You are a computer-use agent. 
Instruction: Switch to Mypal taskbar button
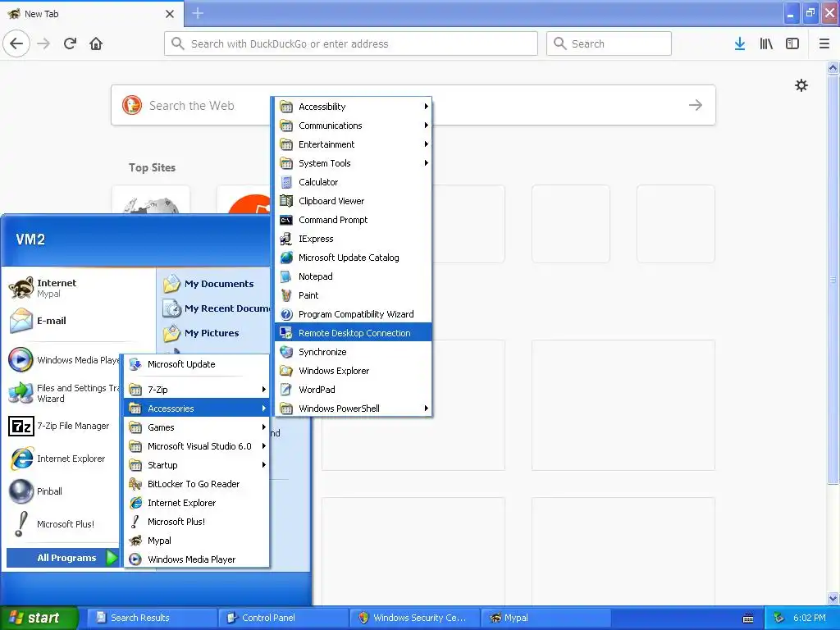546,618
